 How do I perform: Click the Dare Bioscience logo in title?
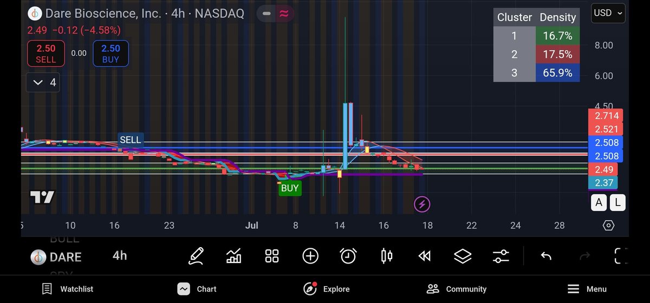coord(35,14)
